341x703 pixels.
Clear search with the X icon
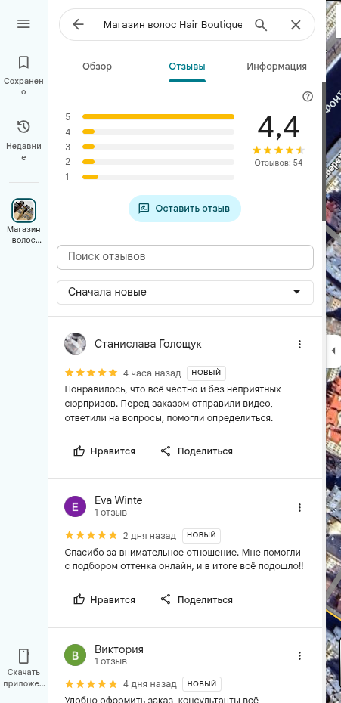tap(295, 25)
